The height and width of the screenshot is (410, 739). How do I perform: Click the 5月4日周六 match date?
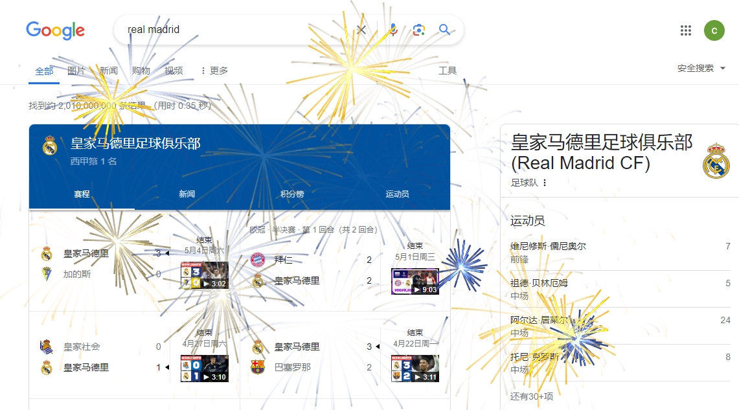[204, 250]
